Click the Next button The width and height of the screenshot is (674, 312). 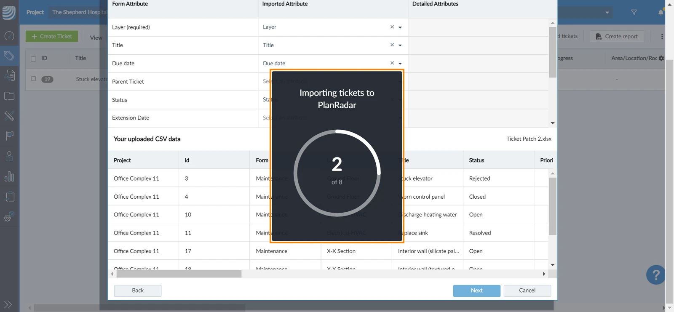[477, 291]
